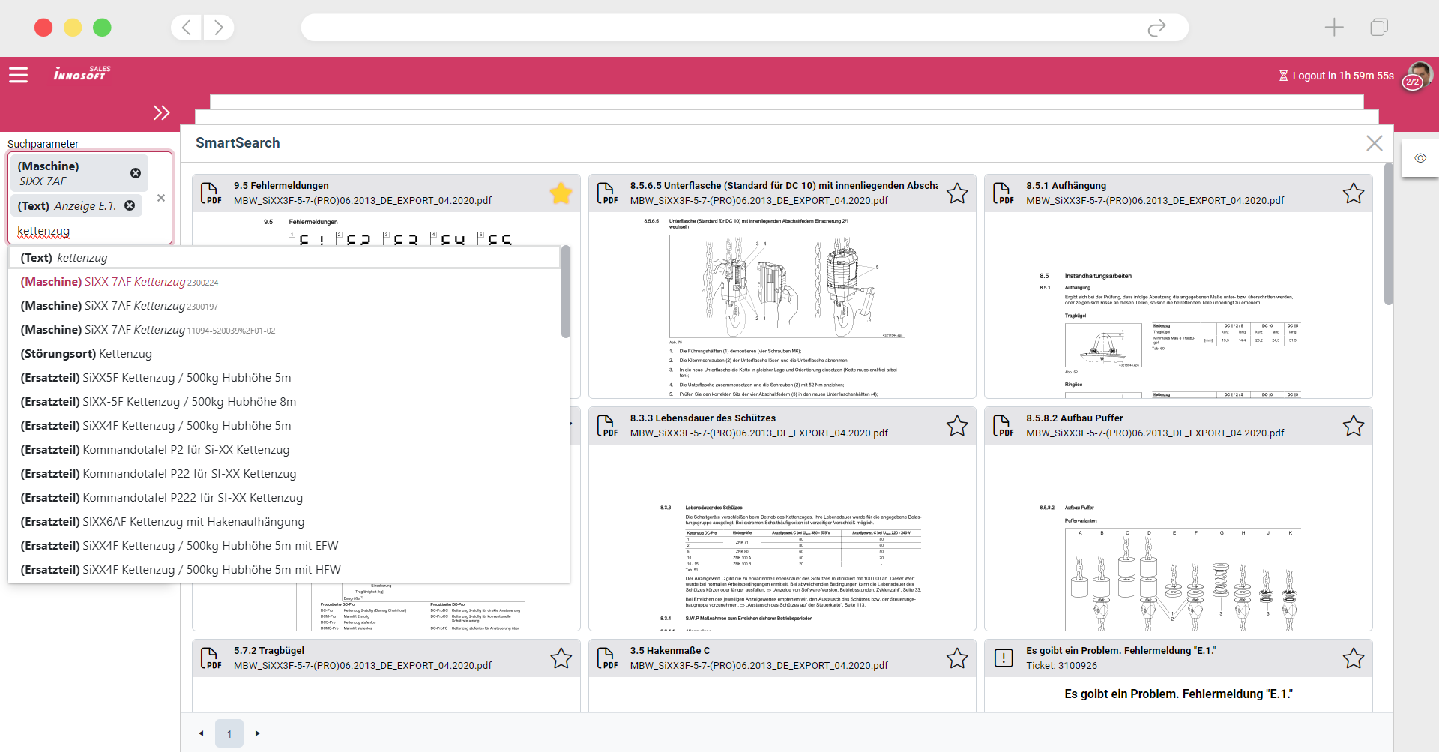The height and width of the screenshot is (752, 1439).
Task: Click the results list vertical scrollbar
Action: pos(1388,234)
